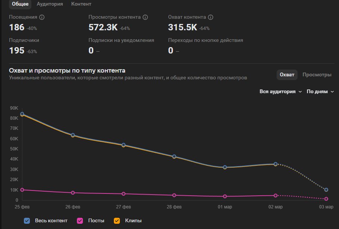Click the 03 мар Весь контент data point
Image resolution: width=339 pixels, height=229 pixels.
(x=326, y=190)
